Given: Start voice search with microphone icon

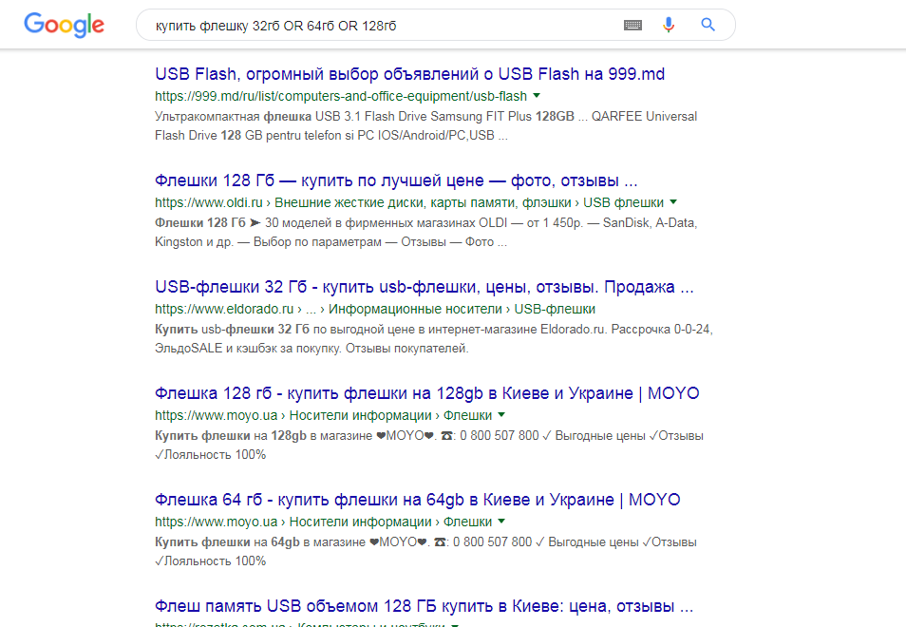Looking at the screenshot, I should (x=669, y=25).
